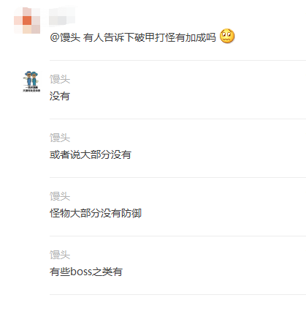Viewport: 306px width, 325px height.
Task: Click the divider line below the first message
Action: [x=177, y=60]
